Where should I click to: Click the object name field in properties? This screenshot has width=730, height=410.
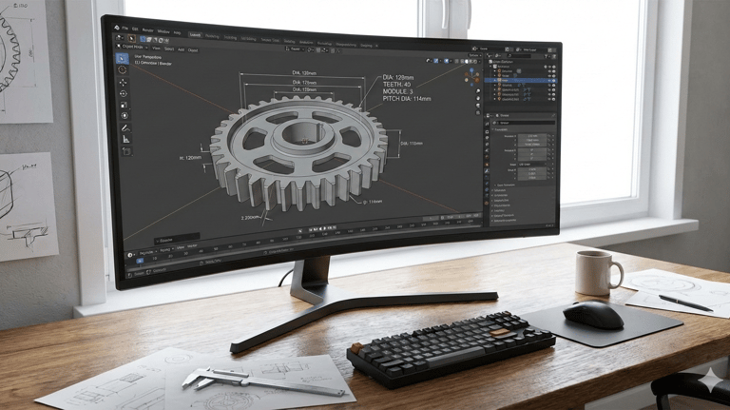tap(524, 123)
